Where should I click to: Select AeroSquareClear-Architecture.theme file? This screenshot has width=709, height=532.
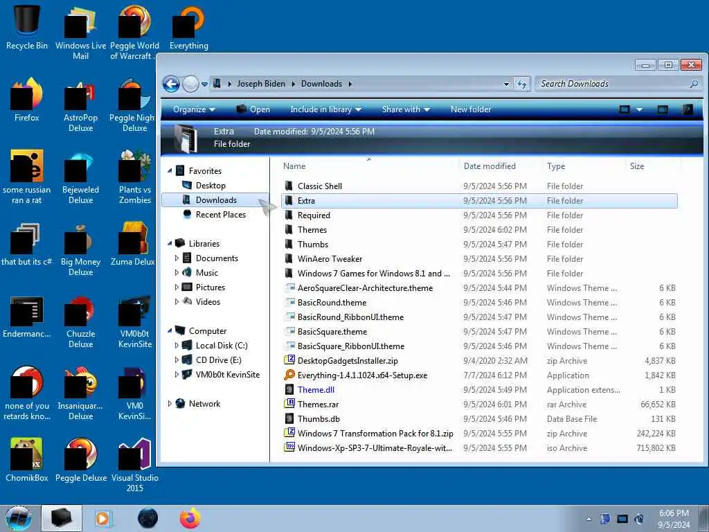click(365, 287)
